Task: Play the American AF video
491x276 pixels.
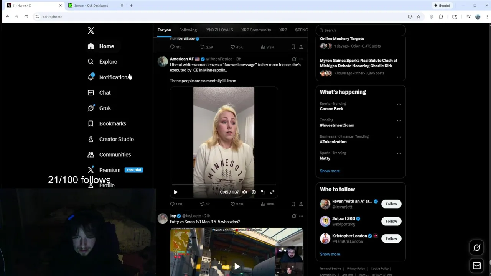Action: [x=176, y=192]
